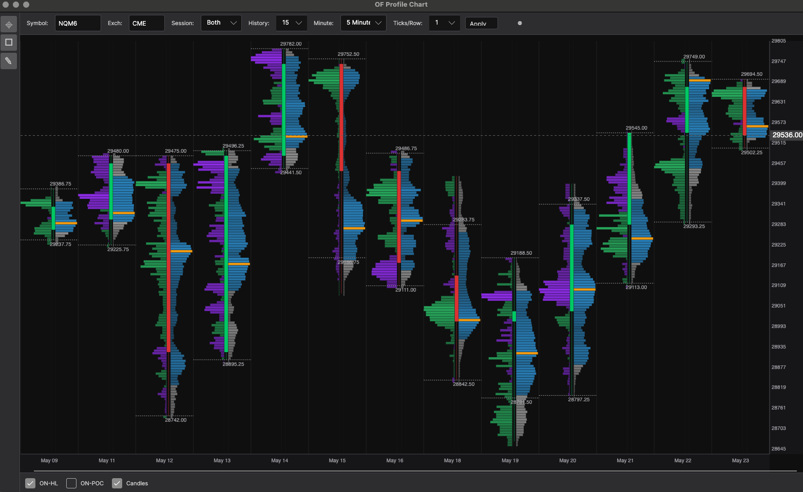Viewport: 803px width, 492px height.
Task: Open the Session dropdown showing Both
Action: point(221,23)
